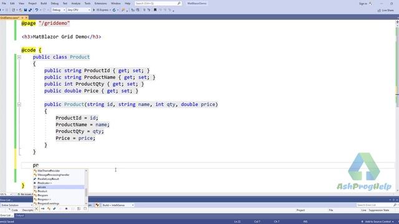The height and width of the screenshot is (224, 399).
Task: Select 'Predicate<>' in IntelliSense list
Action: coord(44,183)
